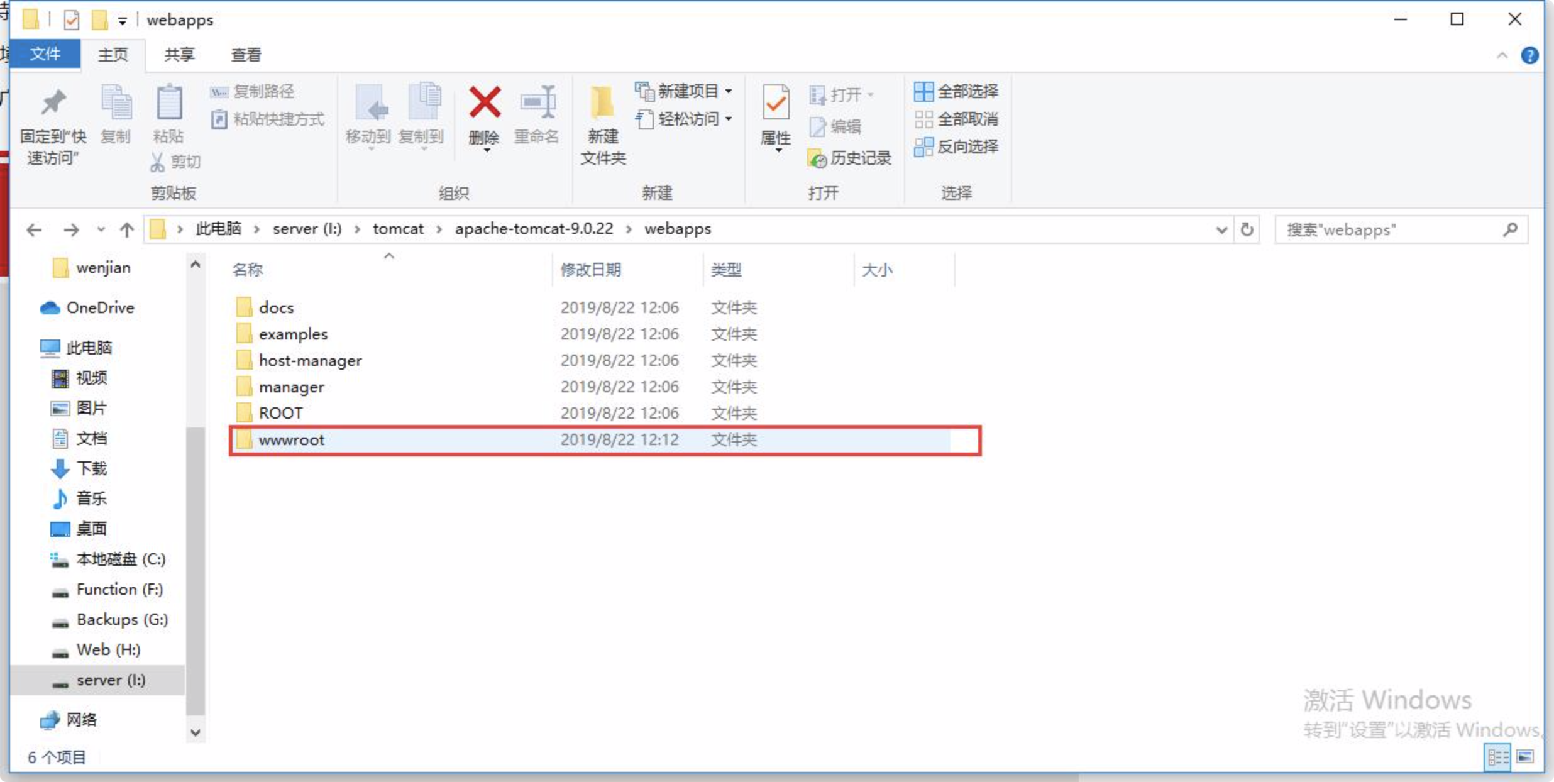
Task: Open the 视频 (Videos) folder
Action: 79,378
